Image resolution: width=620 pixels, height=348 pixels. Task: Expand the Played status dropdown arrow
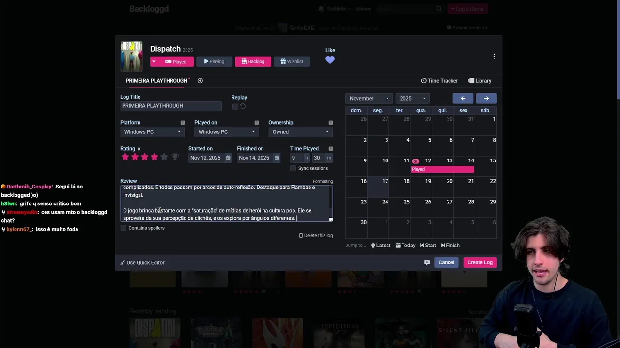154,61
